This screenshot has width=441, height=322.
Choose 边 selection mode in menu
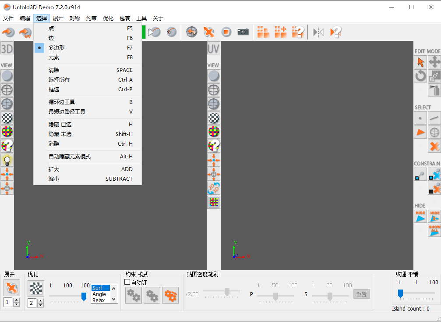click(x=88, y=38)
